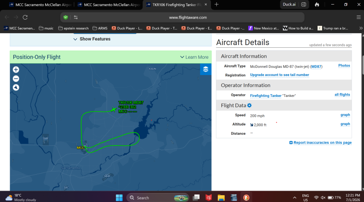Click the SMF airport marker on map
This screenshot has width=364, height=202.
(x=46, y=139)
